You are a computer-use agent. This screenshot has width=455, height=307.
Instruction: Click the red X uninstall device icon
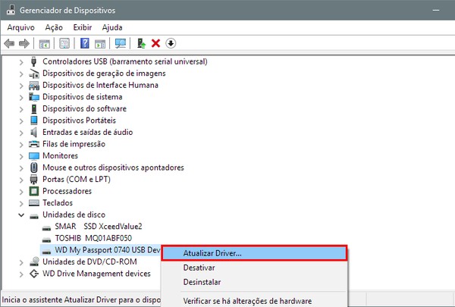point(155,43)
